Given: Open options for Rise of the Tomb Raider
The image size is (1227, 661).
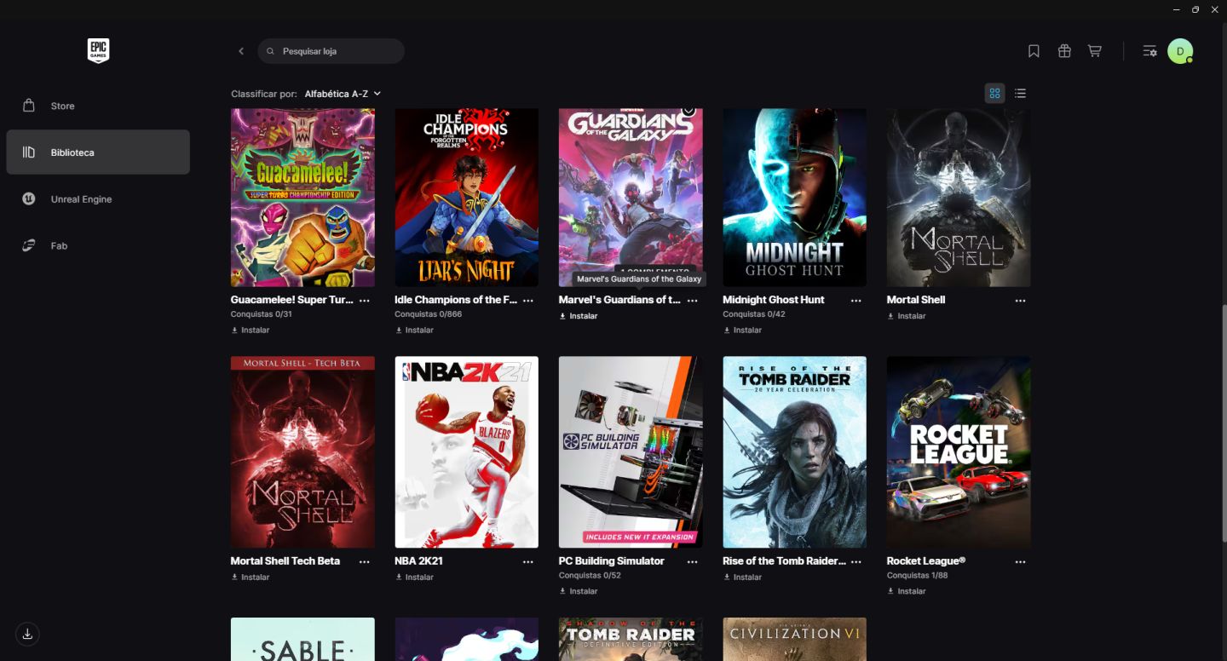Looking at the screenshot, I should (x=856, y=561).
